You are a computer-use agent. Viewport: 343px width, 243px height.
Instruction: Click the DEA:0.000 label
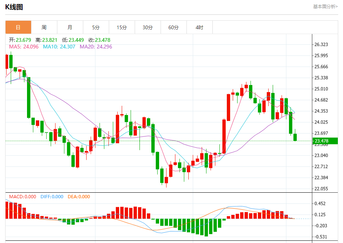coord(79,197)
